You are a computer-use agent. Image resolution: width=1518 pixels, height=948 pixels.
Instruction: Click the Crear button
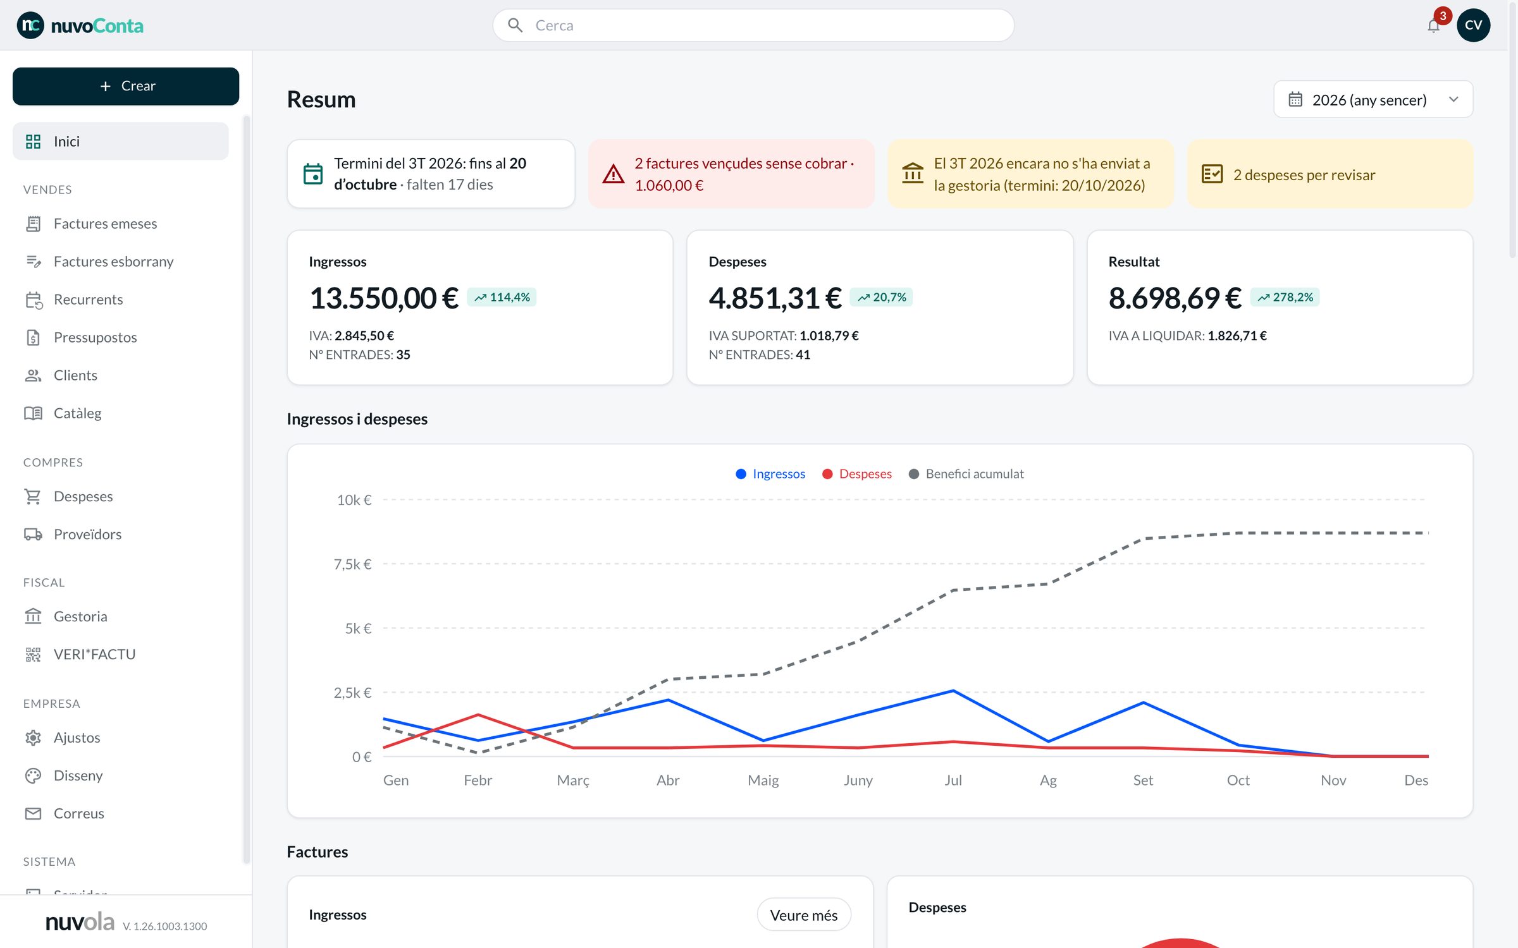pos(126,86)
